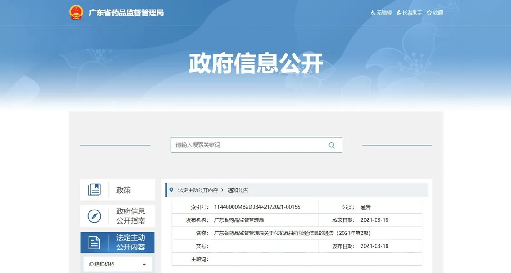Open the 广东省药品监督管理局 site title link

click(x=126, y=13)
